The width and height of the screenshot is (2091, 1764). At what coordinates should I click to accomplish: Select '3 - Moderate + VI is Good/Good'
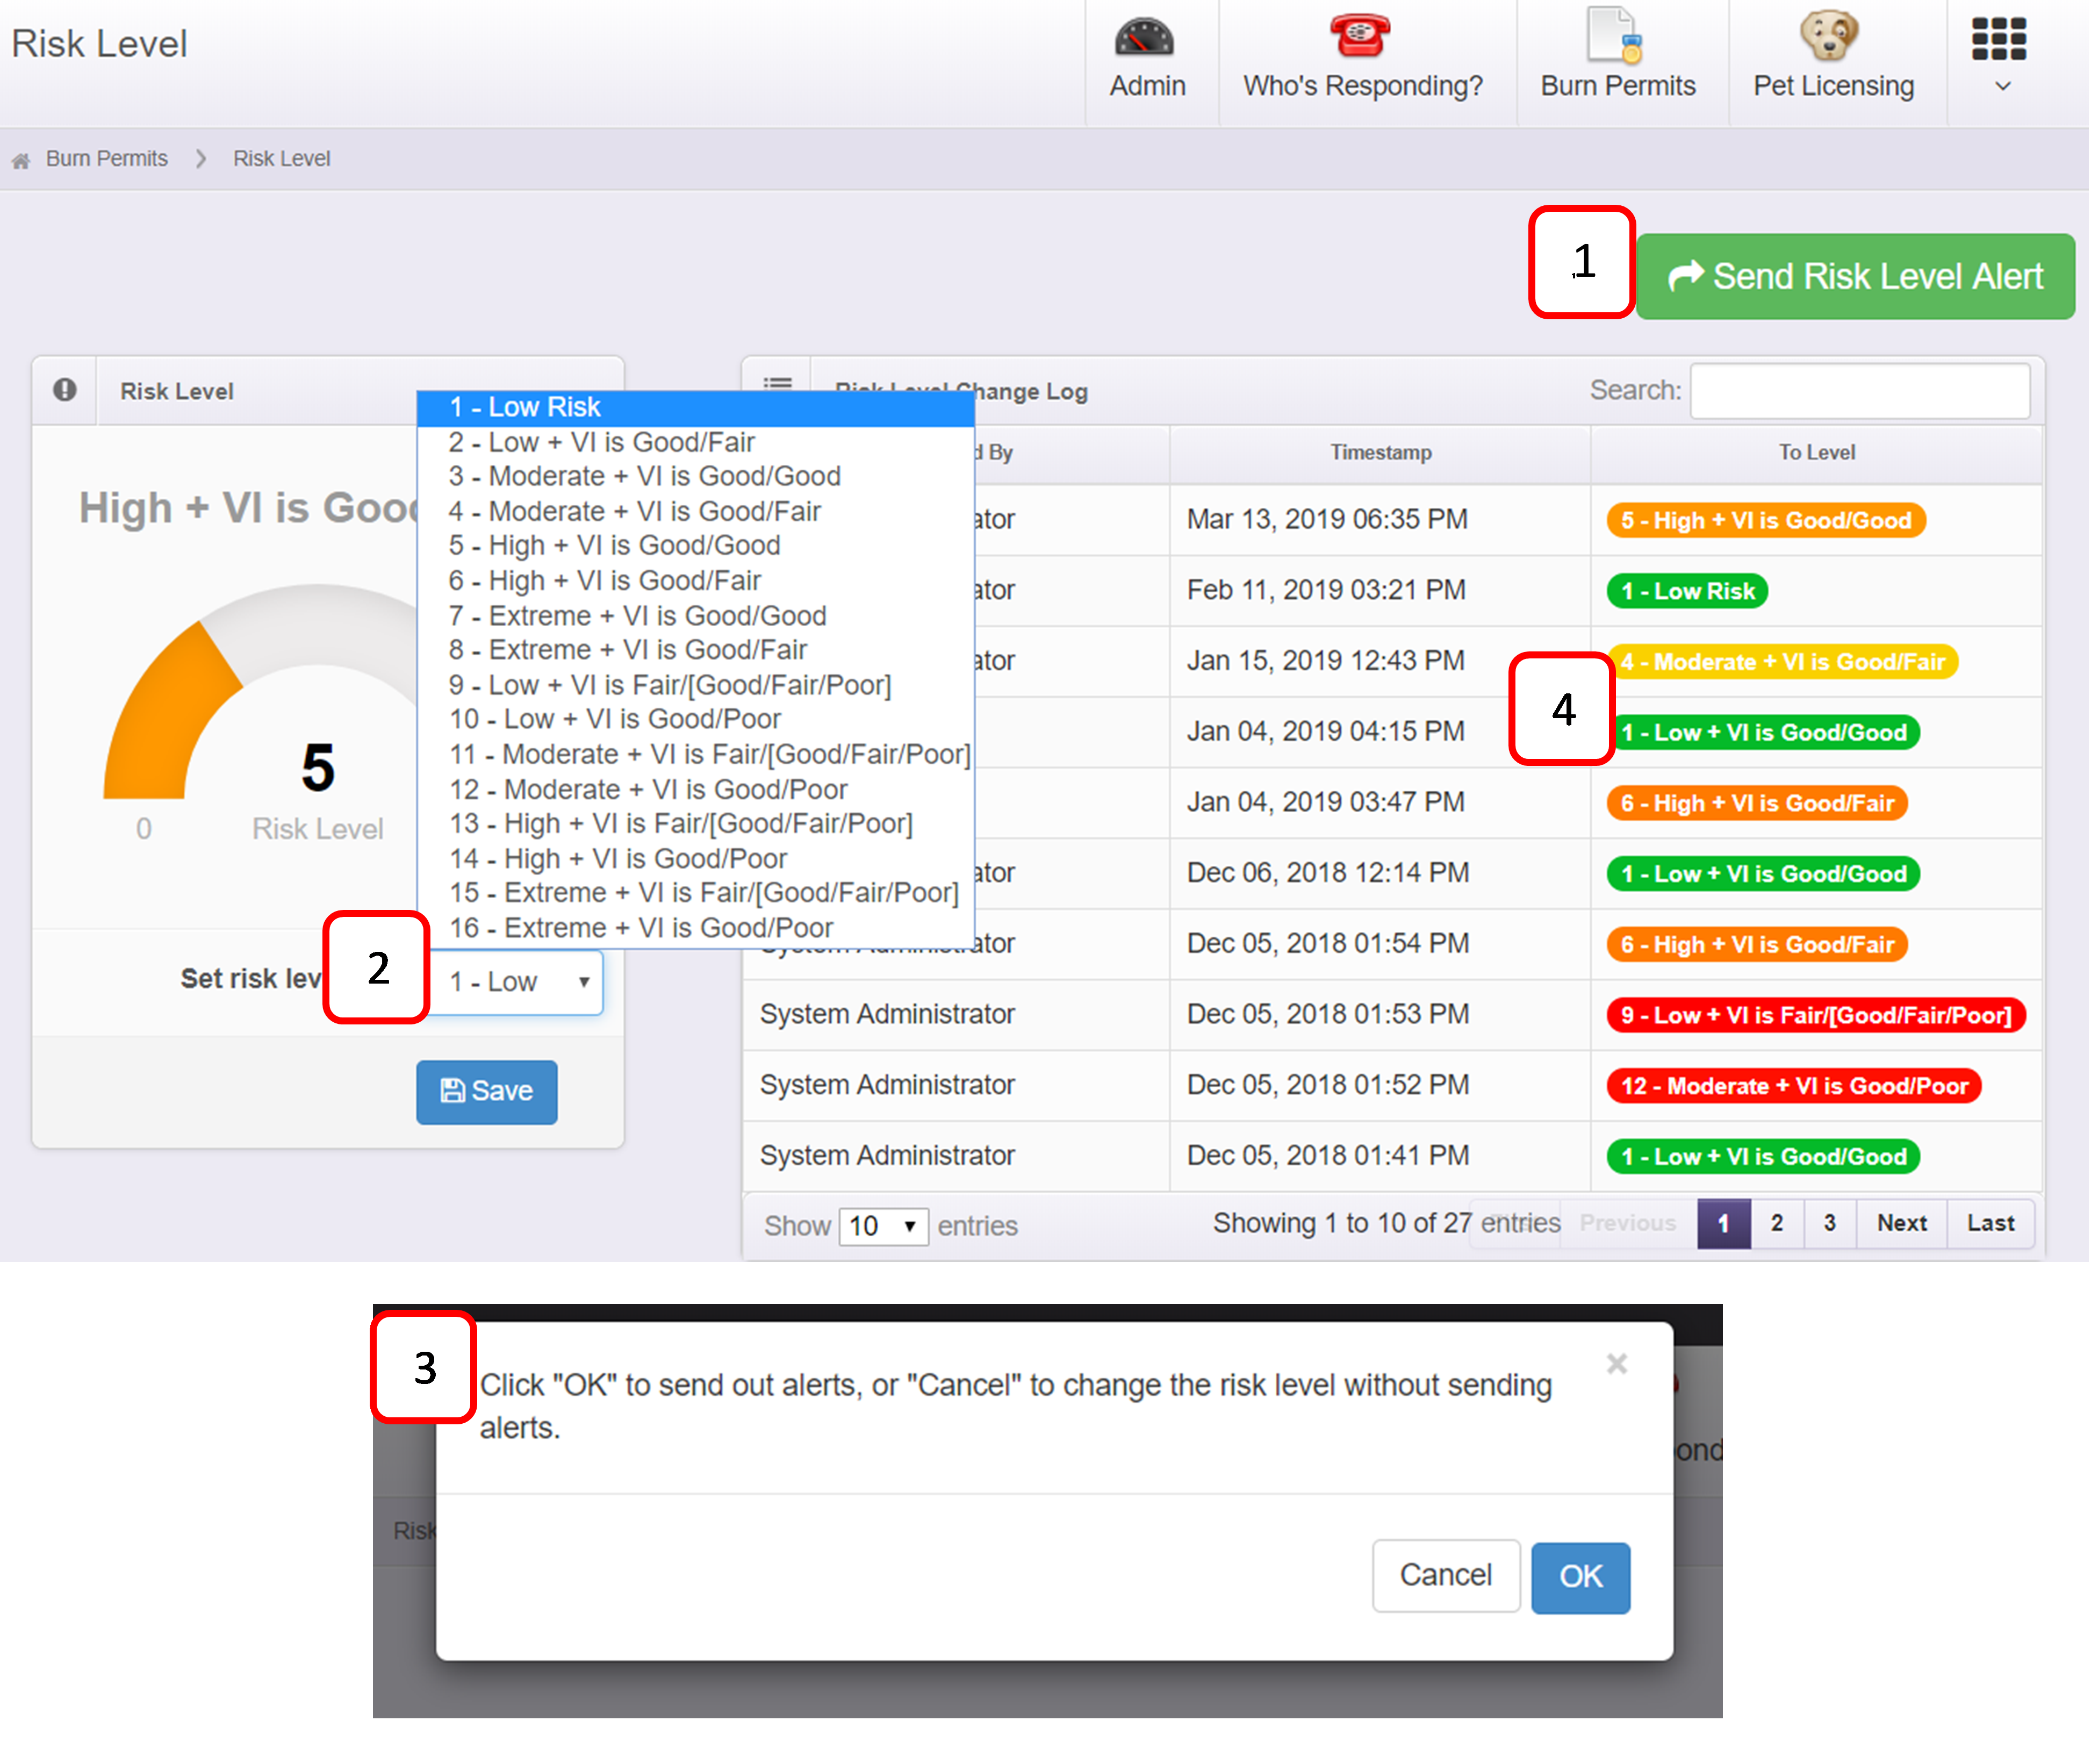coord(644,476)
